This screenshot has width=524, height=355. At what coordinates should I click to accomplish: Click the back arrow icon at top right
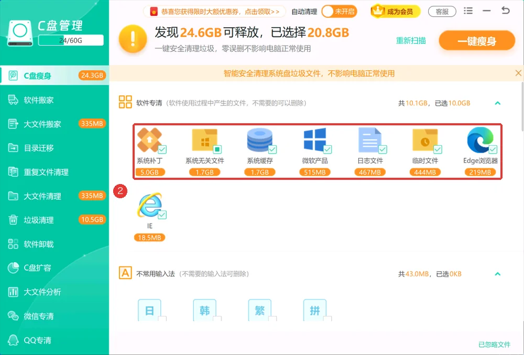point(506,10)
